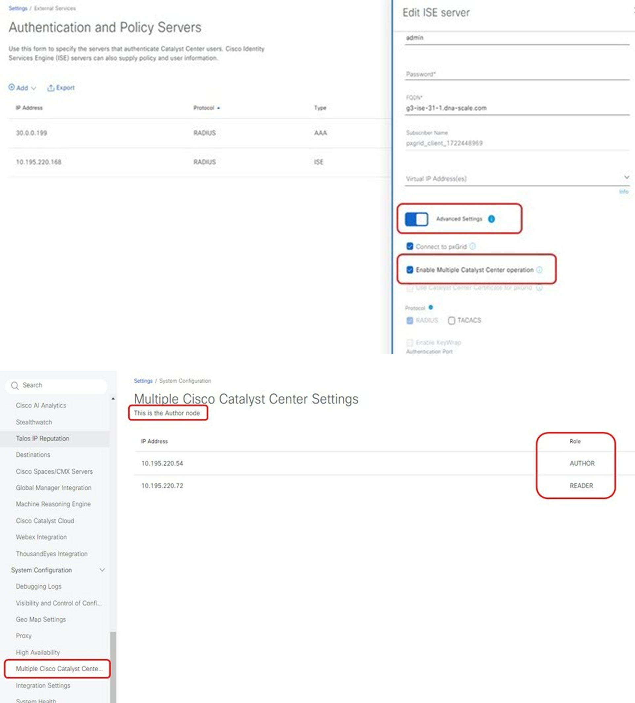
Task: Click info icon beside Enable Multiple Catalyst Center
Action: 539,270
